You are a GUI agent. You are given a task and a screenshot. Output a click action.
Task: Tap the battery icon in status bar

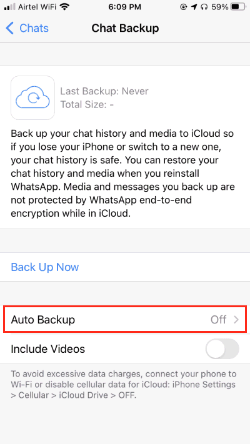pyautogui.click(x=238, y=7)
